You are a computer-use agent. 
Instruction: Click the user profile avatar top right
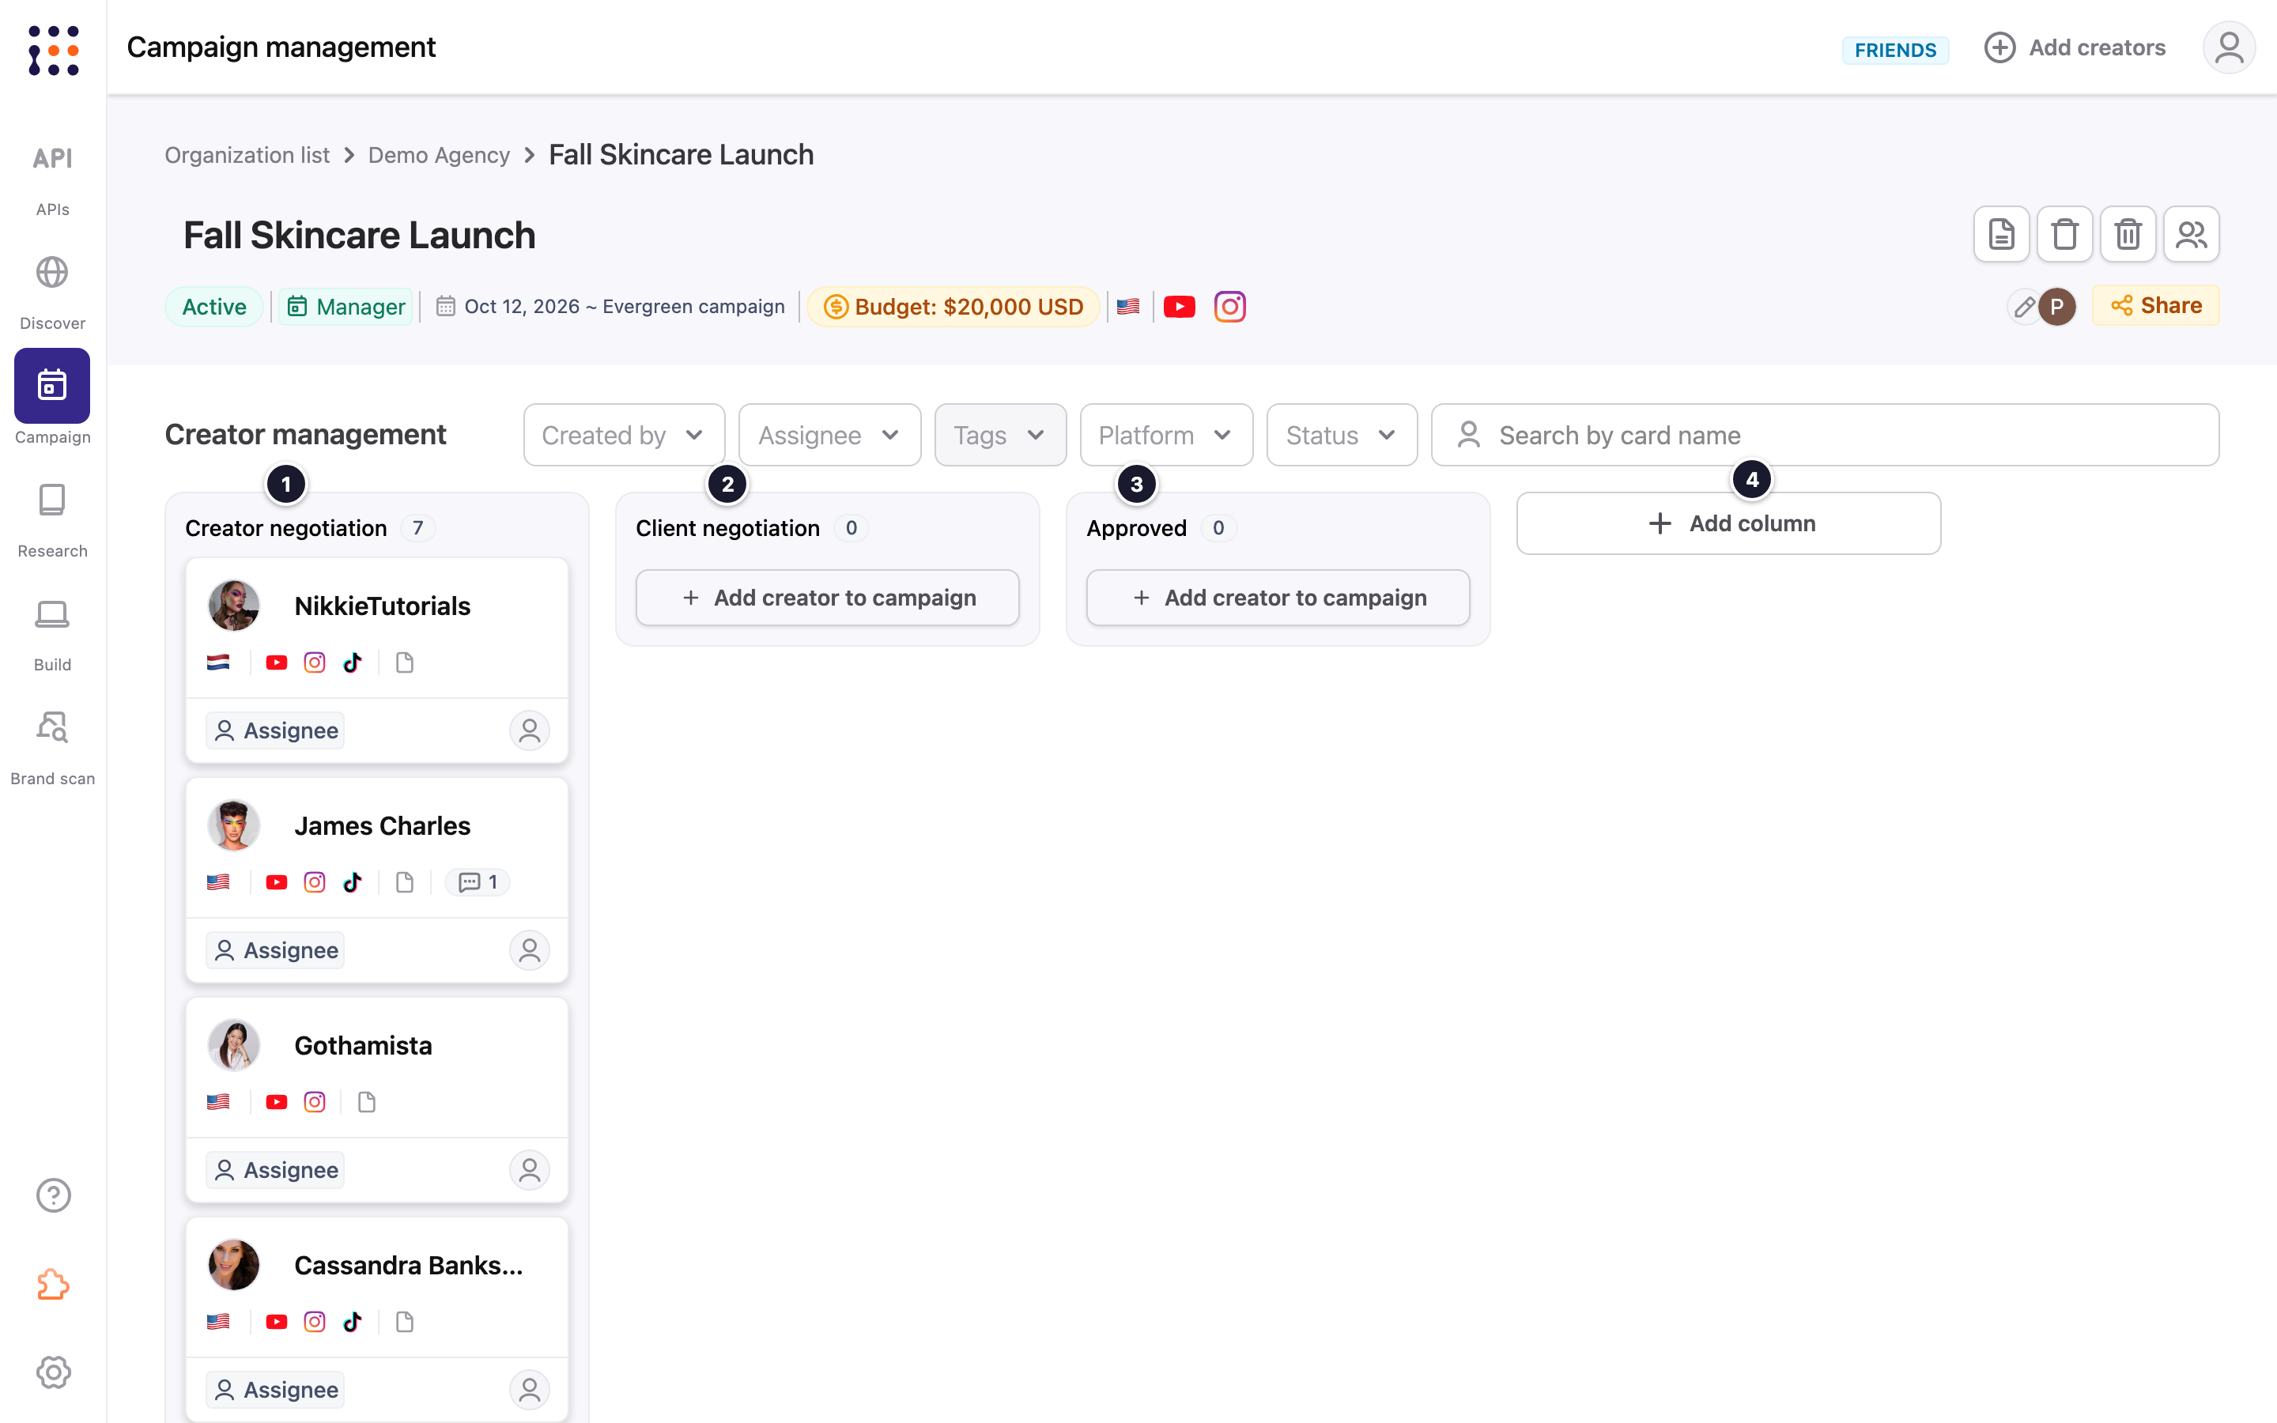tap(2229, 47)
